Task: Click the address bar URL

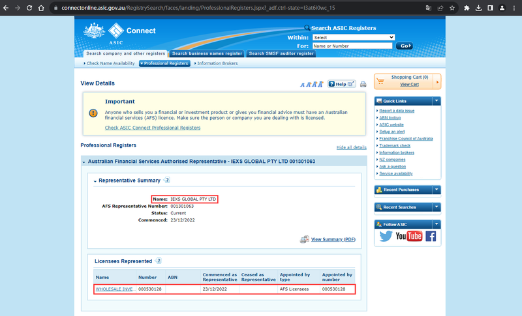Action: pyautogui.click(x=198, y=8)
